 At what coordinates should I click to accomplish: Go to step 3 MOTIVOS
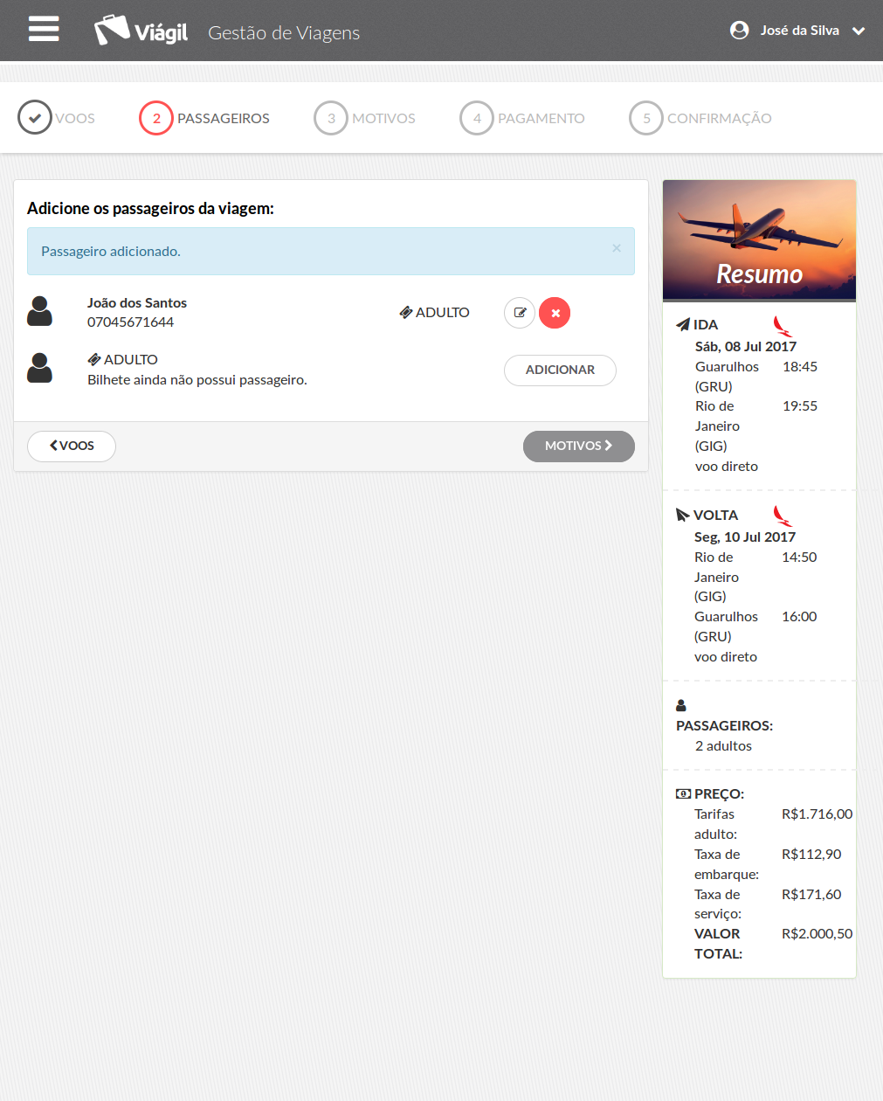[331, 118]
